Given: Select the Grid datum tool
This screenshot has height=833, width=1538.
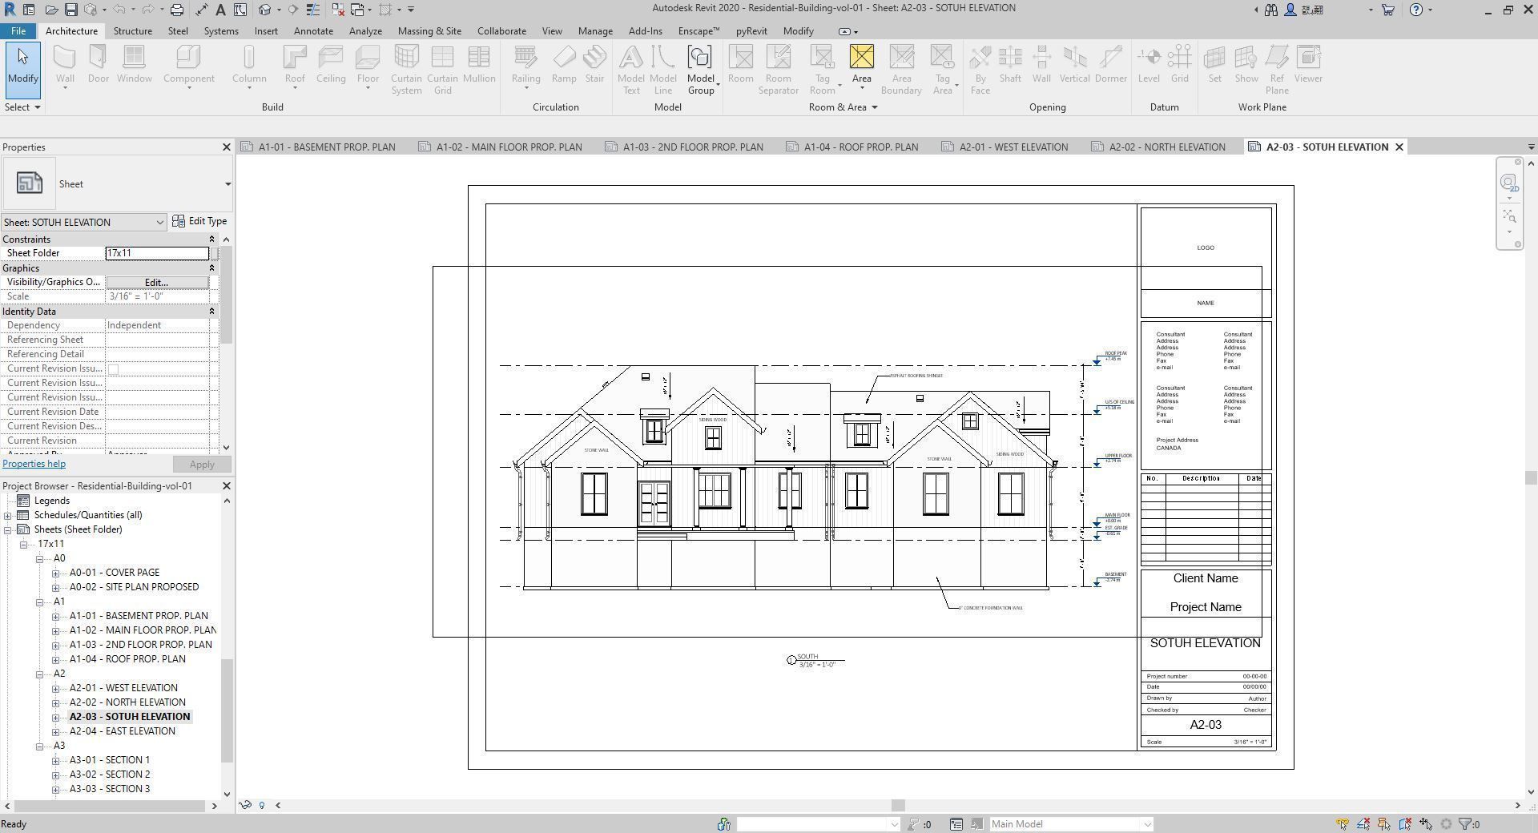Looking at the screenshot, I should pos(1180,65).
